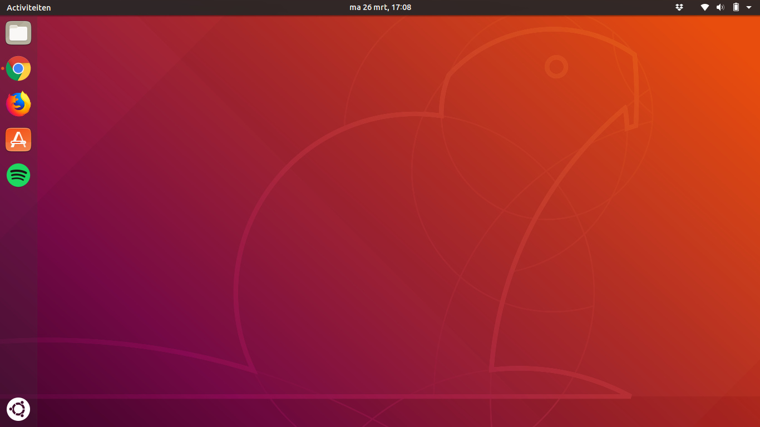Open the Files manager from the dock
This screenshot has width=760, height=427.
(x=18, y=33)
